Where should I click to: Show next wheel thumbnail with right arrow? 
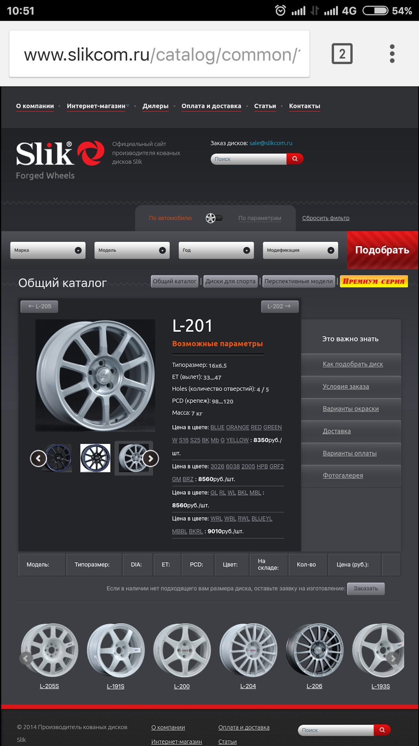151,459
